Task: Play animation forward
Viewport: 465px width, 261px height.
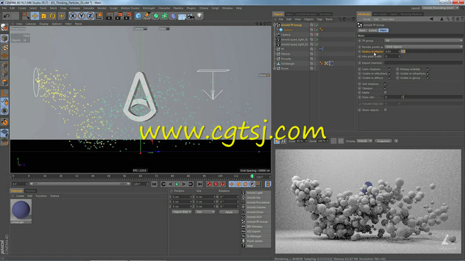Action: pyautogui.click(x=177, y=184)
